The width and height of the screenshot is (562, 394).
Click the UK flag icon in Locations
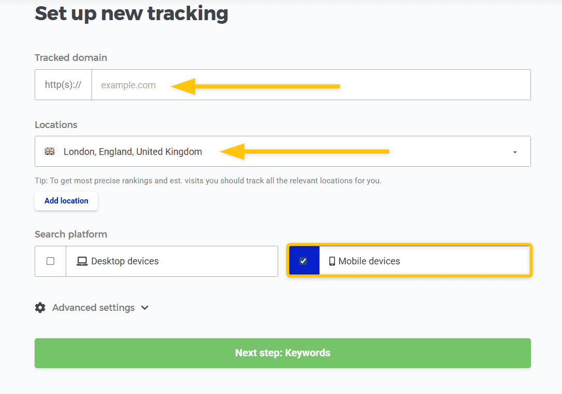pos(50,152)
